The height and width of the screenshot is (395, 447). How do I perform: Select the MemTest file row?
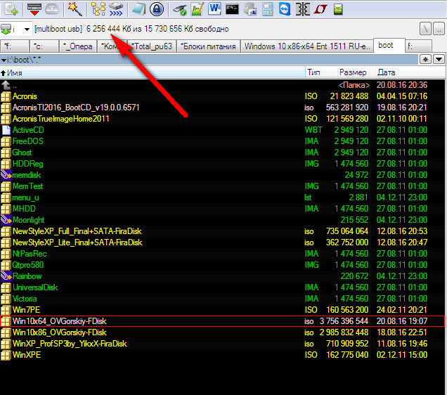222,186
